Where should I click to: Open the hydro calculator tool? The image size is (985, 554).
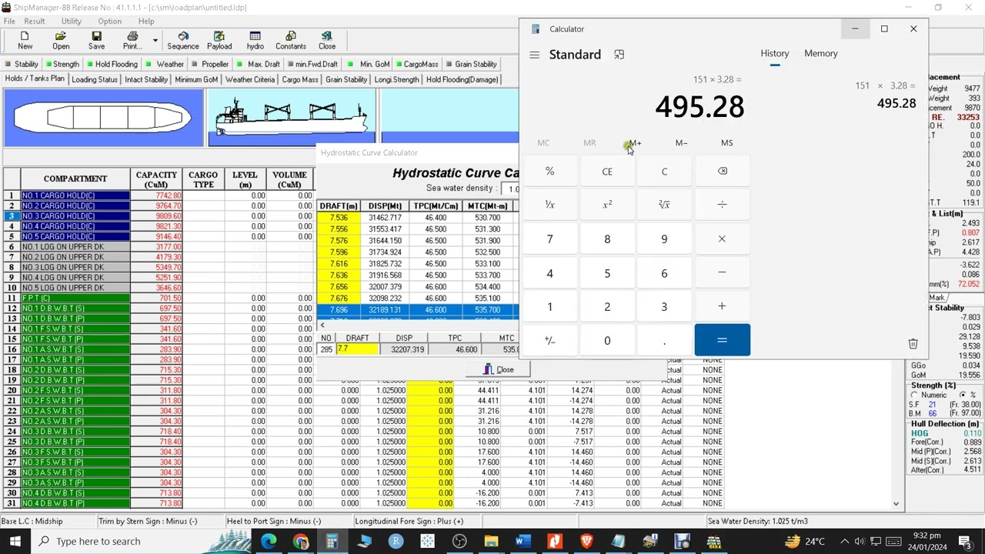coord(255,41)
